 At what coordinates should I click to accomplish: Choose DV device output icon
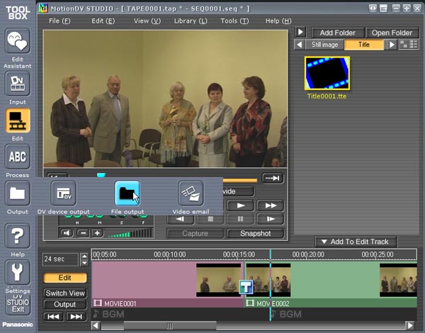click(64, 193)
